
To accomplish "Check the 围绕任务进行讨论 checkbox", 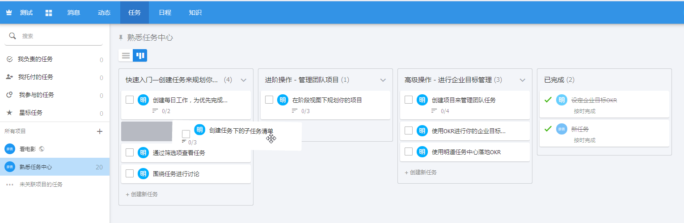I will (130, 173).
